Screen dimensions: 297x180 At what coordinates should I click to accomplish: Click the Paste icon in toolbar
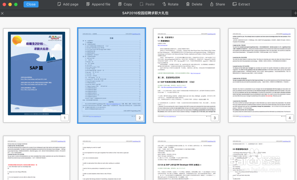tap(141, 4)
